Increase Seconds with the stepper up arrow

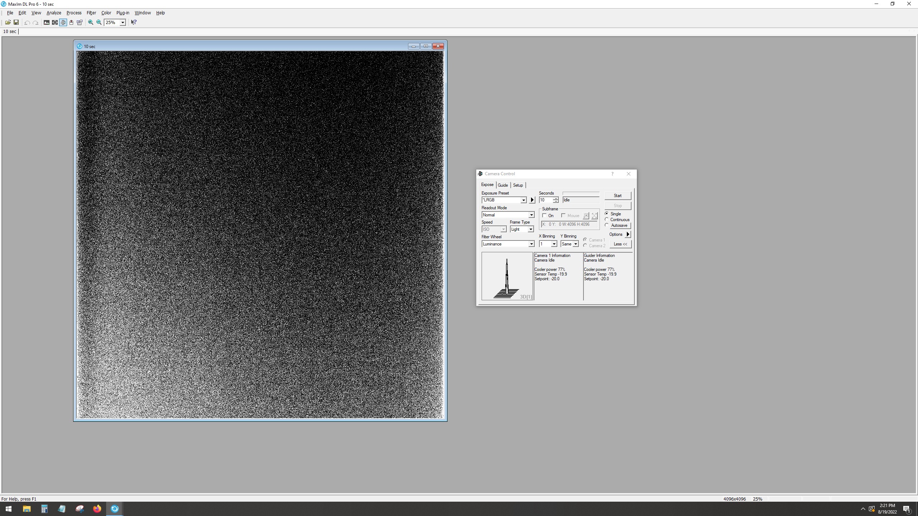tap(555, 199)
